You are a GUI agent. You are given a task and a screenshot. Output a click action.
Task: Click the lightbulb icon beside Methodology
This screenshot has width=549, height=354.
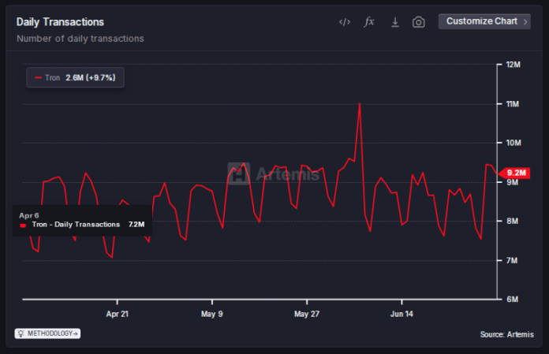[21, 334]
